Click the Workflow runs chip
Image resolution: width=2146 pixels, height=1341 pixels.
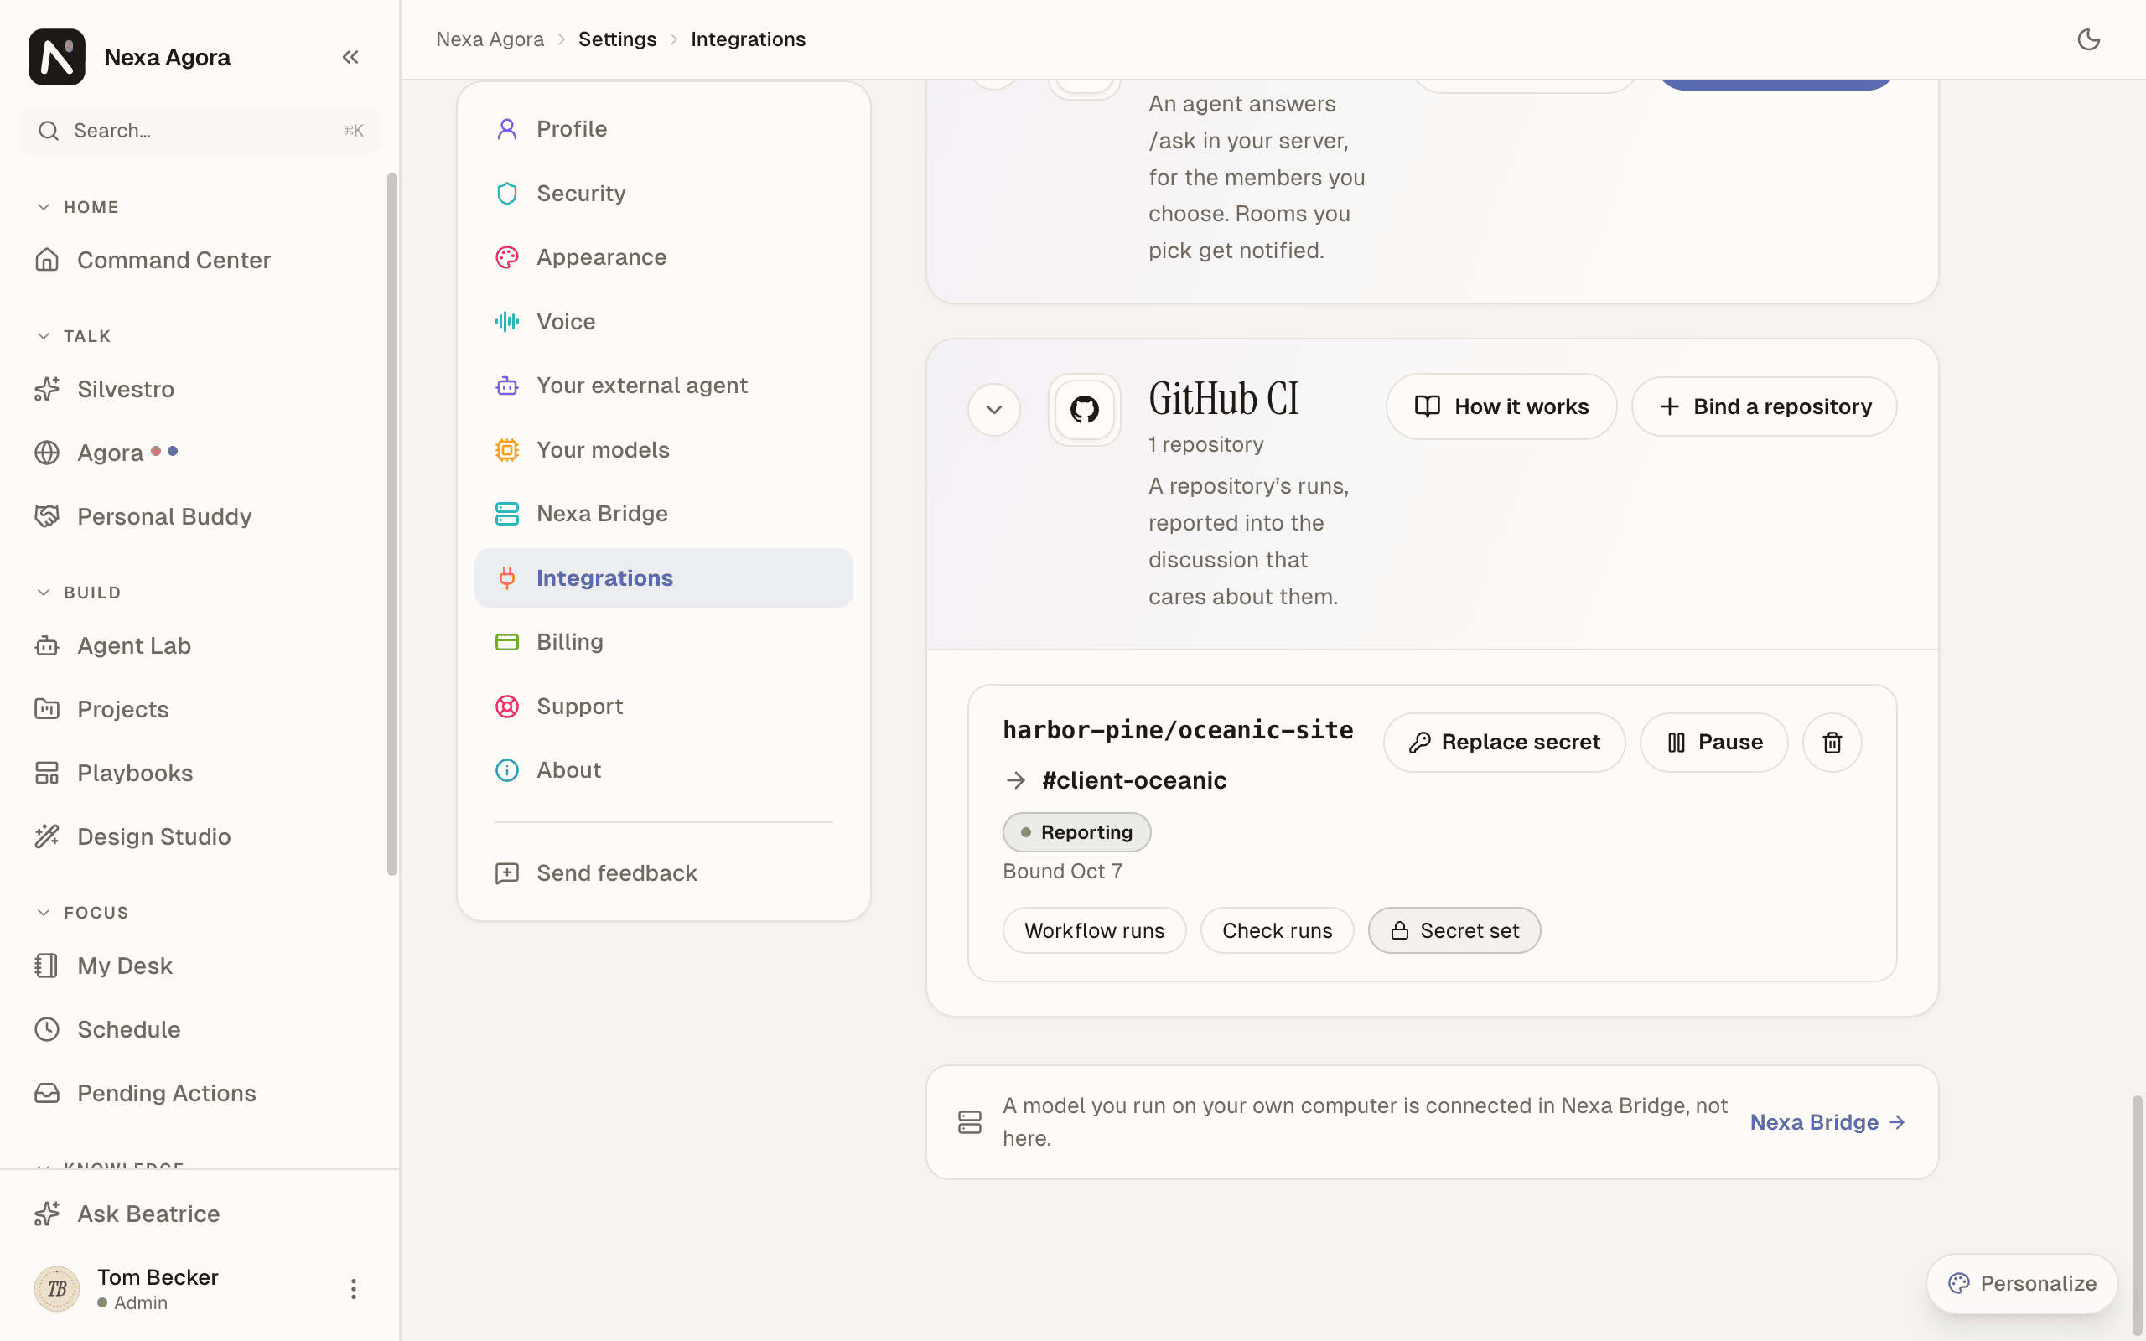(x=1094, y=930)
